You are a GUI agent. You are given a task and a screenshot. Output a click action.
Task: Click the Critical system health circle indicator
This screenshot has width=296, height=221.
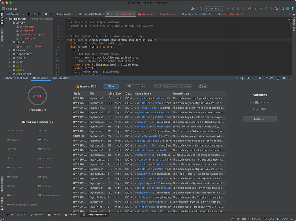(37, 96)
